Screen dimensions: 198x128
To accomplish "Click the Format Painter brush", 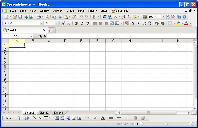I will (x=74, y=17).
